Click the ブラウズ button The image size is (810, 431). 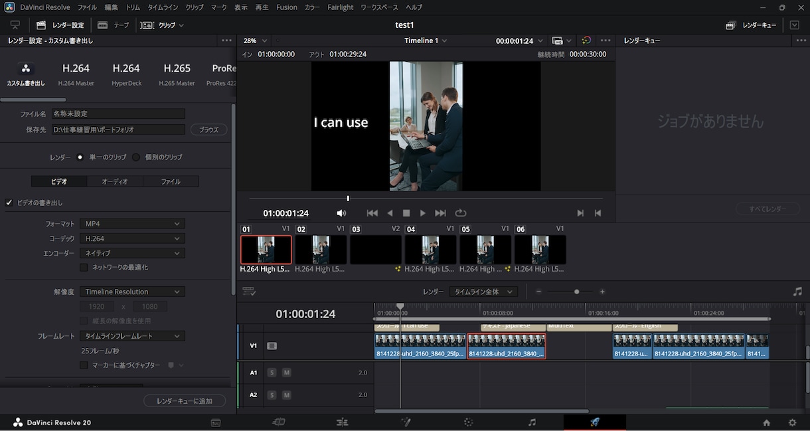coord(209,129)
